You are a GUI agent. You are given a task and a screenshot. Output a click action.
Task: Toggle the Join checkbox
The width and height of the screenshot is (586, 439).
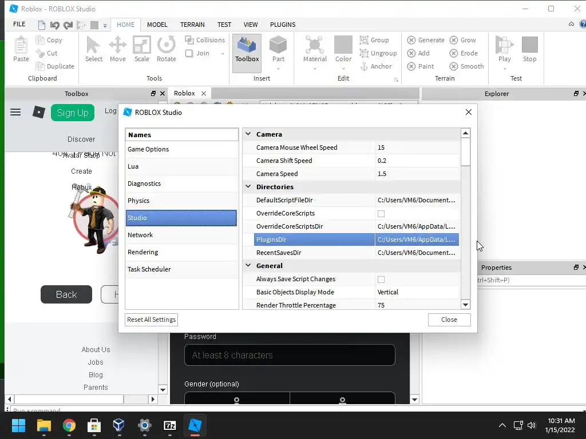pyautogui.click(x=189, y=53)
